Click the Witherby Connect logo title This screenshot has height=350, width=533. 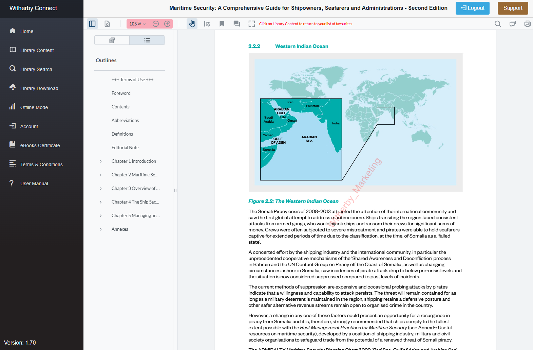click(33, 8)
